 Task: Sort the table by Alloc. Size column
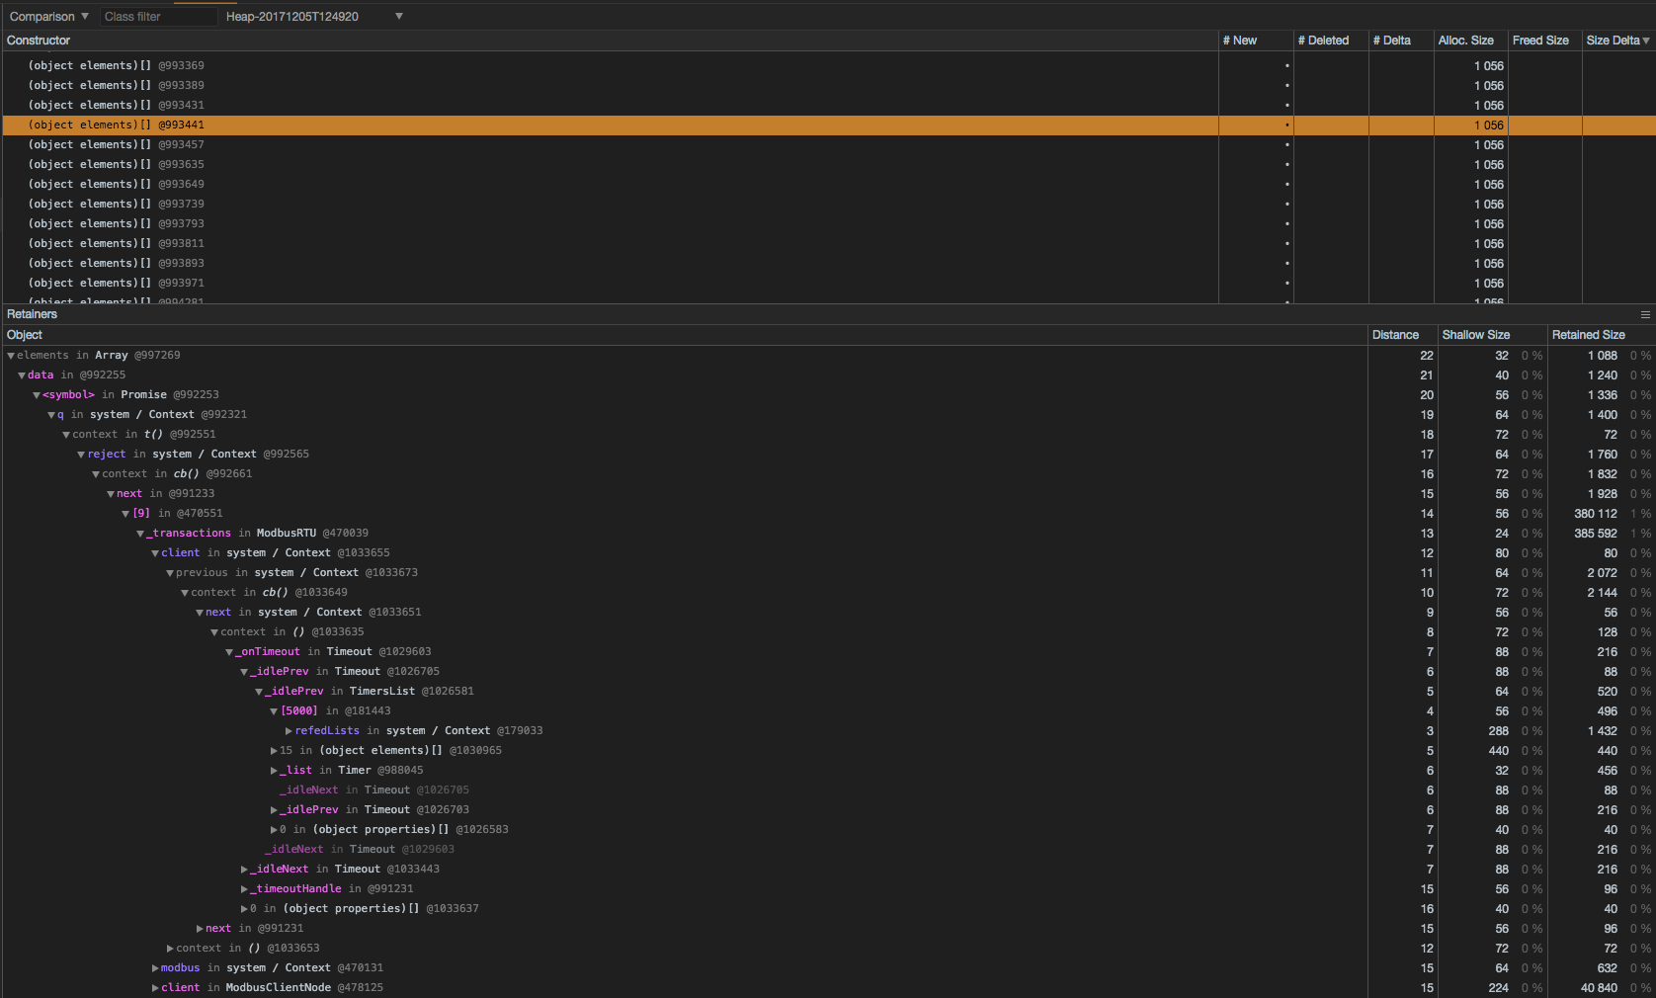[x=1467, y=40]
